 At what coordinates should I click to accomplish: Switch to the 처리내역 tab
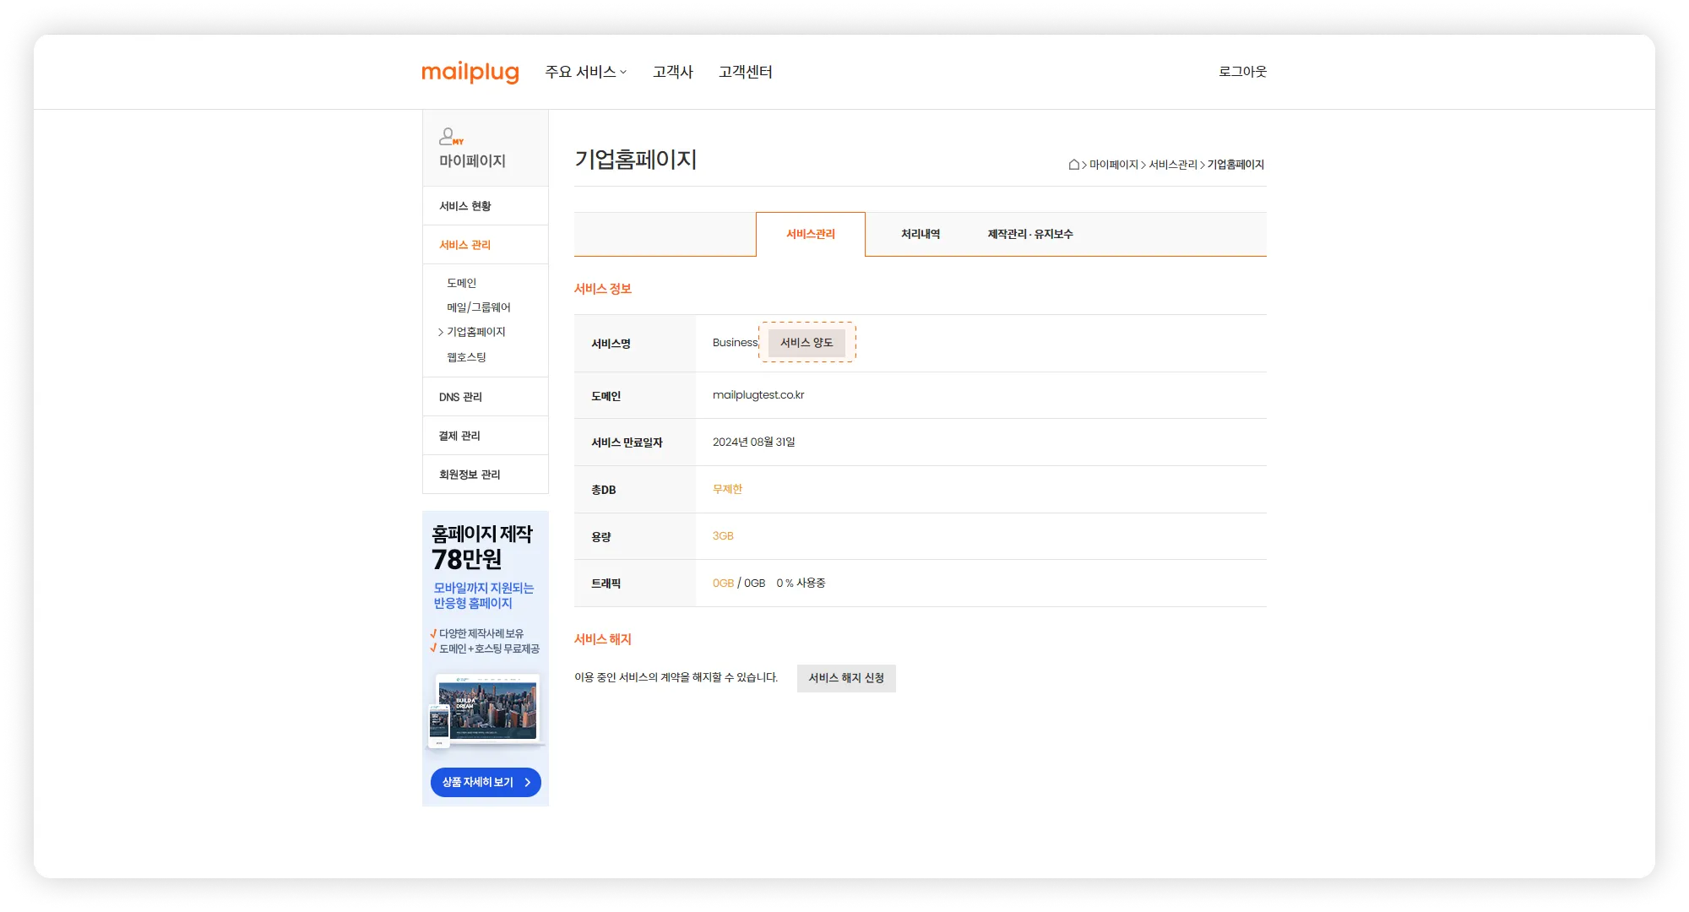click(920, 235)
